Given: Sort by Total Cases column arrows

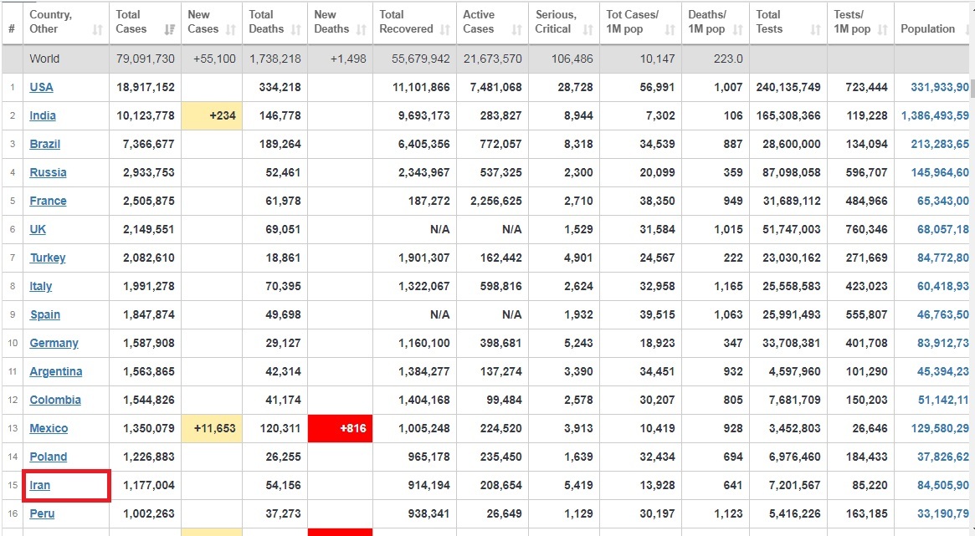Looking at the screenshot, I should coord(170,29).
